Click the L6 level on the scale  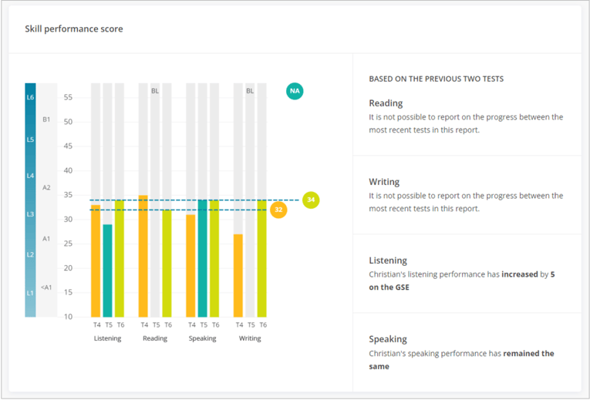point(30,98)
